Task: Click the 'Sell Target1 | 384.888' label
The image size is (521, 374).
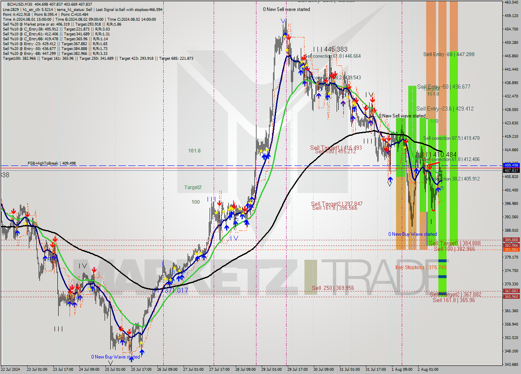Action: point(455,243)
